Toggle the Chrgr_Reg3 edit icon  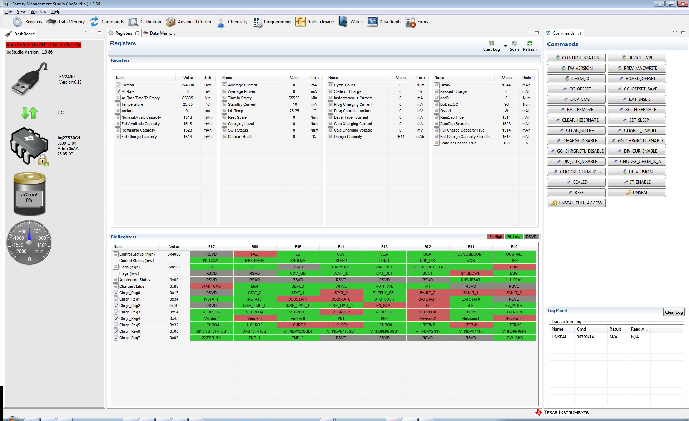click(x=116, y=312)
